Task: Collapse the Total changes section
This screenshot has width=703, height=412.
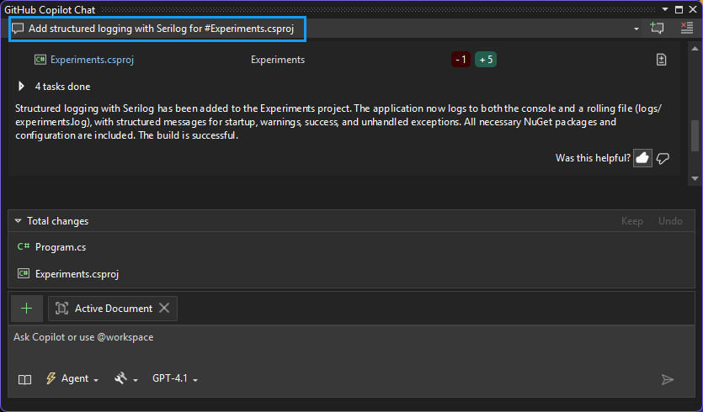Action: point(18,221)
